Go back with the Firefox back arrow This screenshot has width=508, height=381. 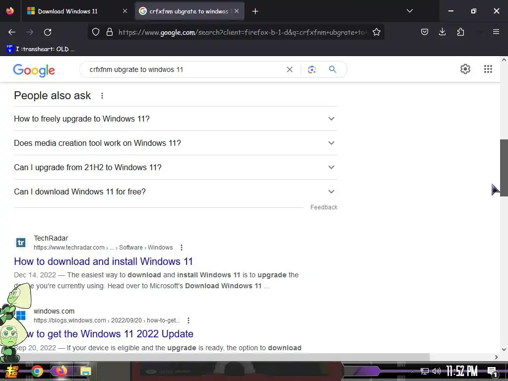tap(12, 32)
